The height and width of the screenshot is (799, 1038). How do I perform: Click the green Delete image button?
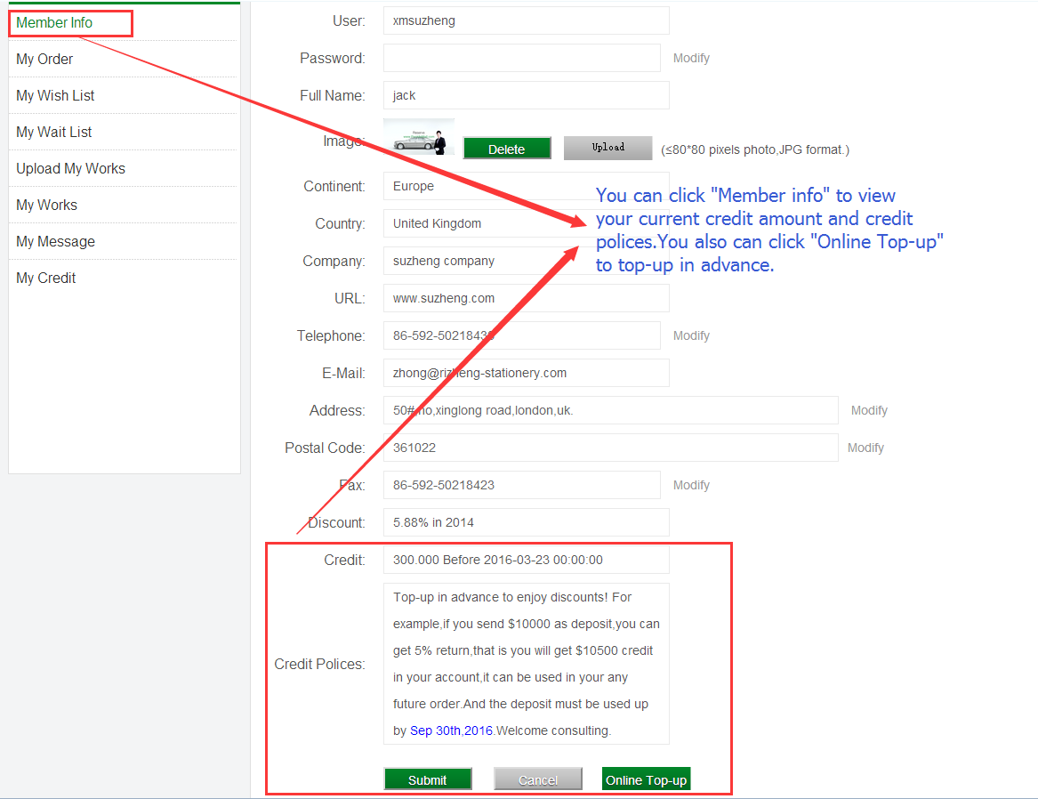coord(507,149)
